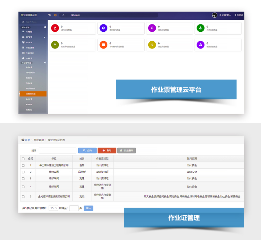Click the red fire safety (动火安全) icon
Screen dimensions: 261x240
tap(55, 28)
